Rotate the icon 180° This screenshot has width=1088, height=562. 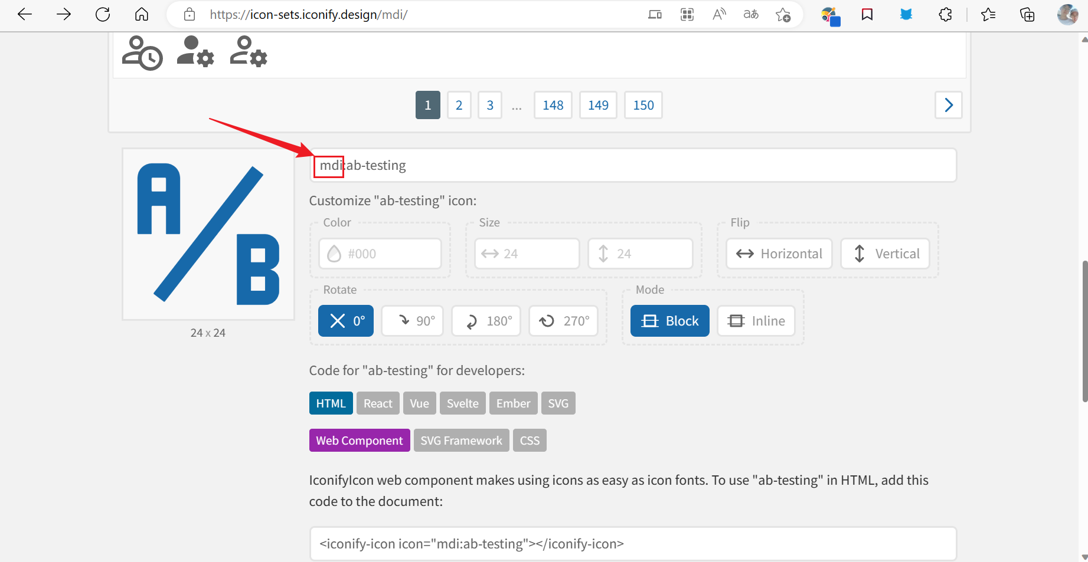[486, 321]
